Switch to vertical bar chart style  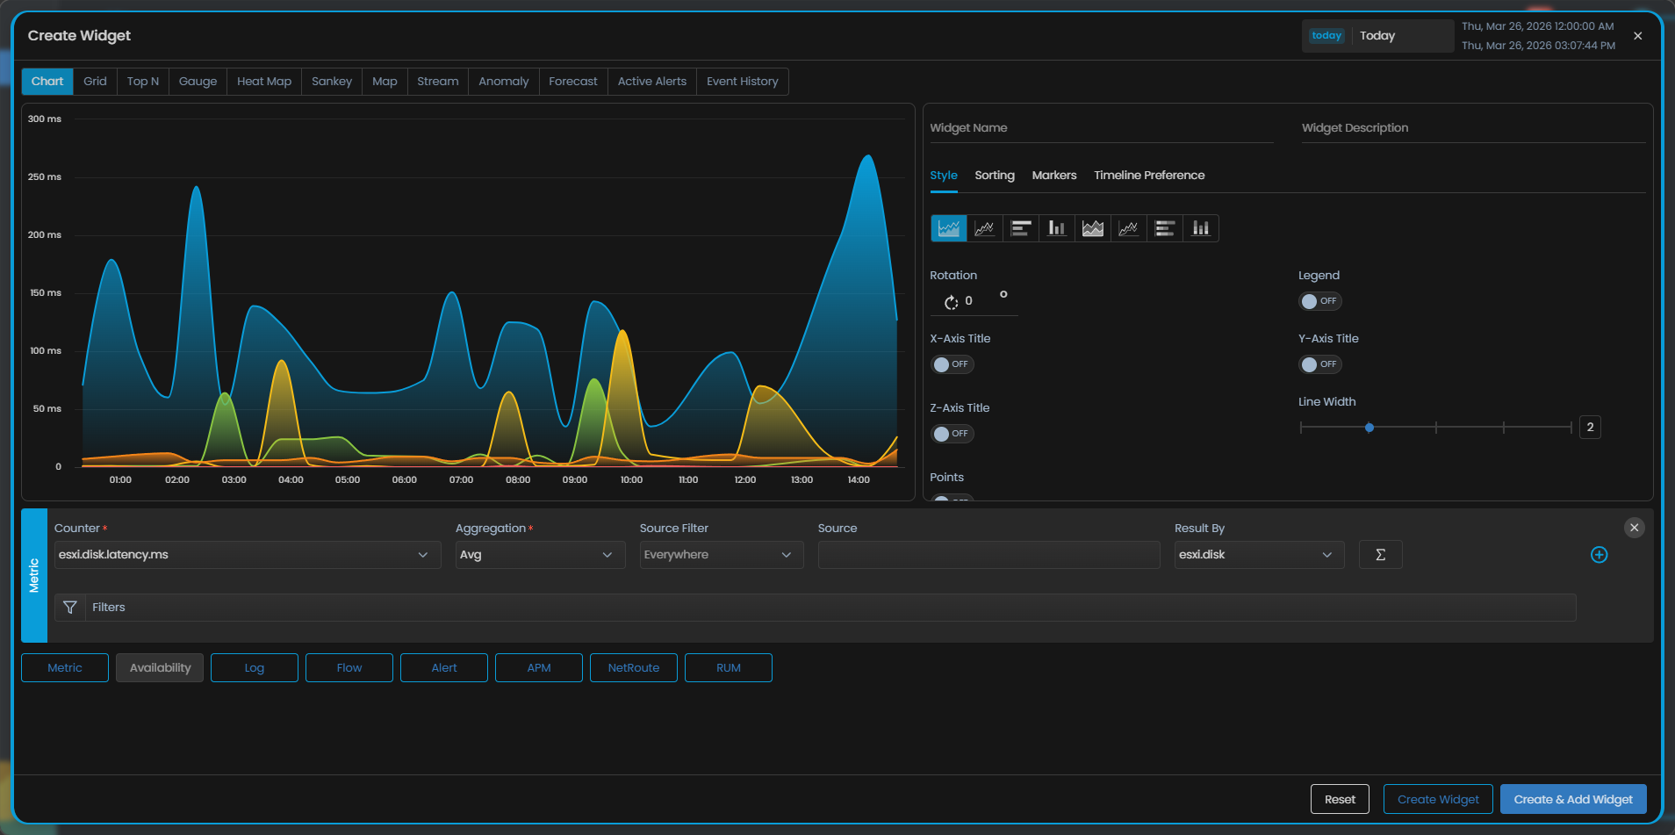1057,228
